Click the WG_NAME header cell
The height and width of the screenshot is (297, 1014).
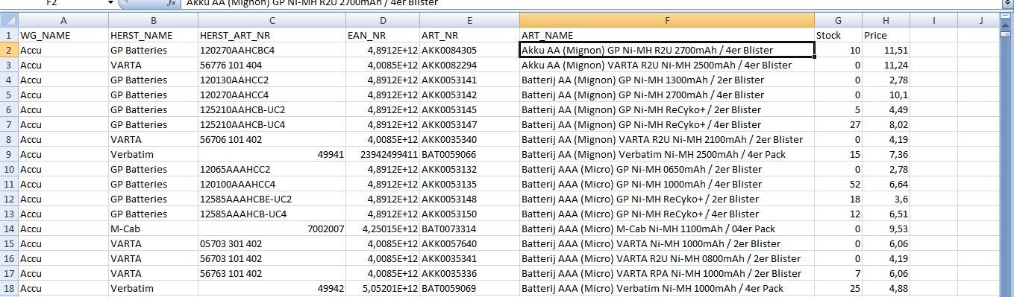pos(63,36)
